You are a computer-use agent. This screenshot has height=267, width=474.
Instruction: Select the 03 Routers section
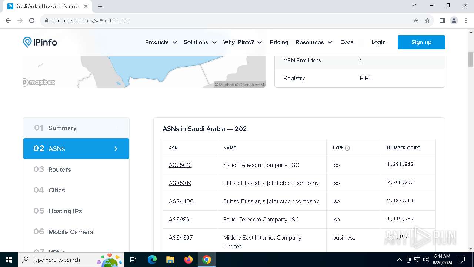(76, 169)
